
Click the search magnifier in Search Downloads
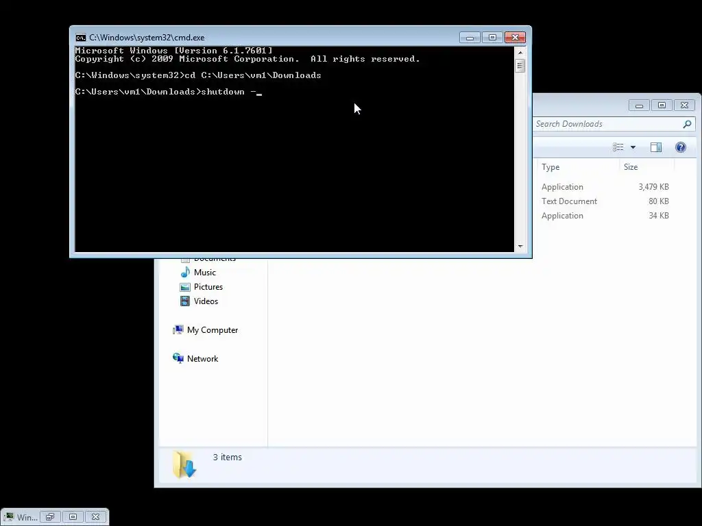click(x=687, y=125)
